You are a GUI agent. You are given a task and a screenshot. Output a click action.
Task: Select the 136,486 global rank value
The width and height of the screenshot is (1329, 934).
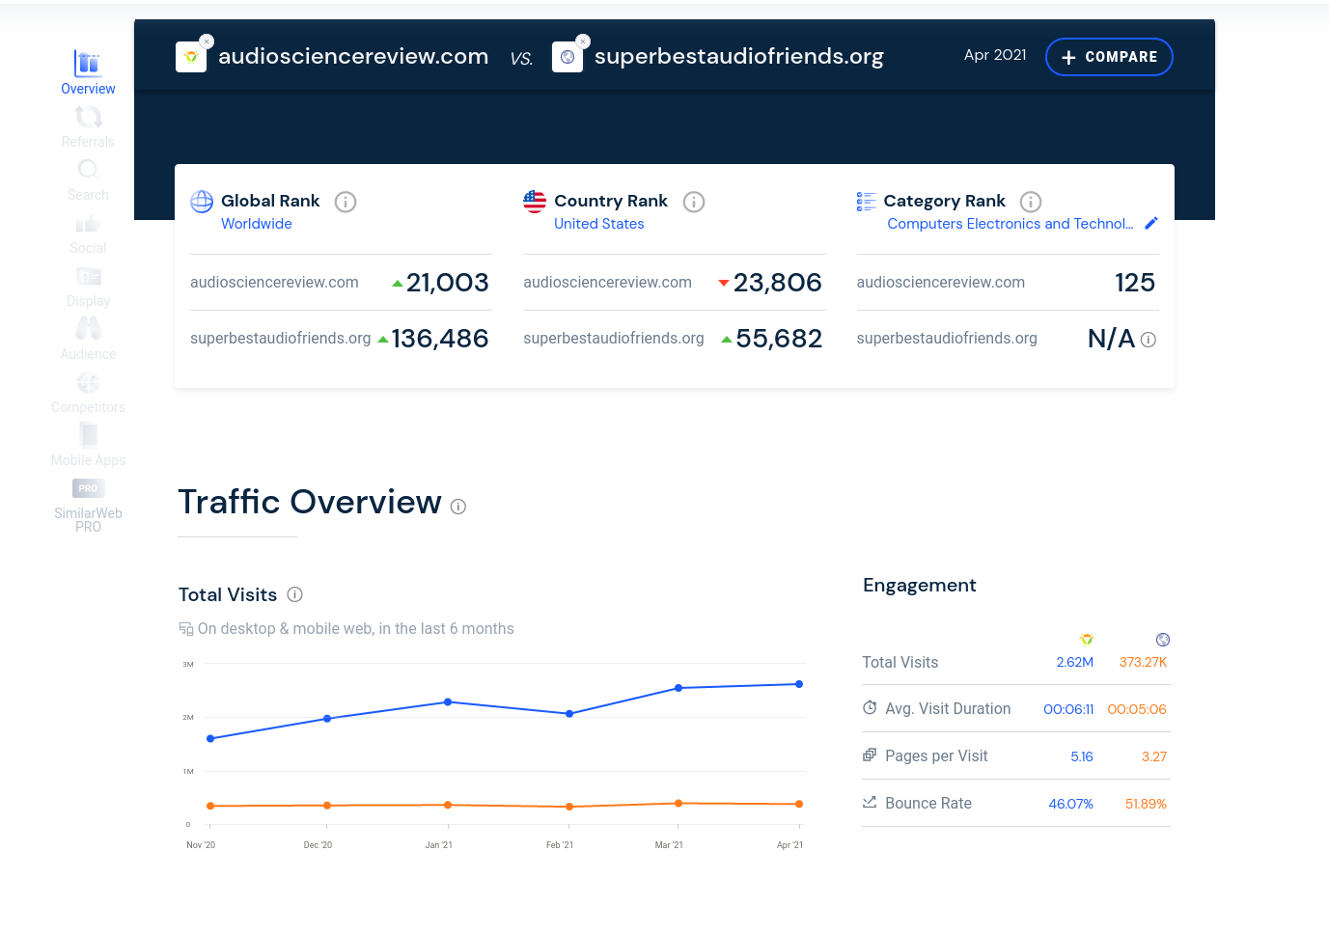pyautogui.click(x=440, y=339)
